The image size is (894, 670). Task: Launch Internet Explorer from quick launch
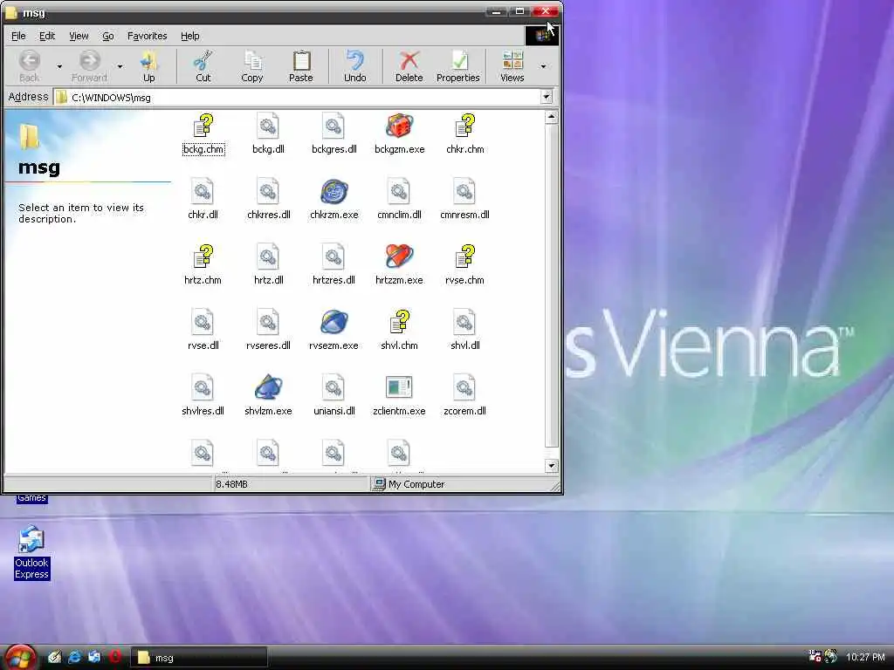click(74, 657)
